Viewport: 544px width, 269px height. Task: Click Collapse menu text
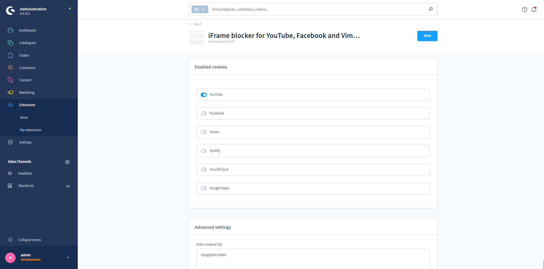[x=30, y=240]
